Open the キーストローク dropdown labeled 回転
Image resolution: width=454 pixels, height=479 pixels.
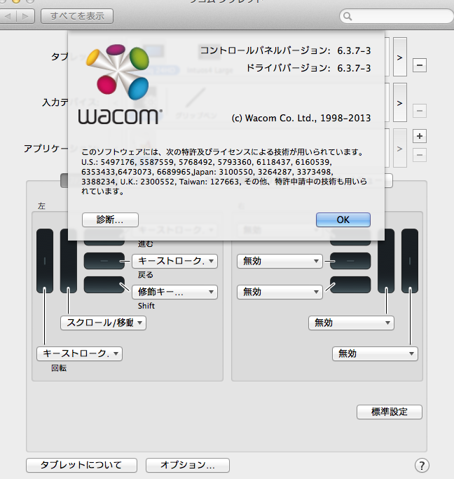coord(80,353)
